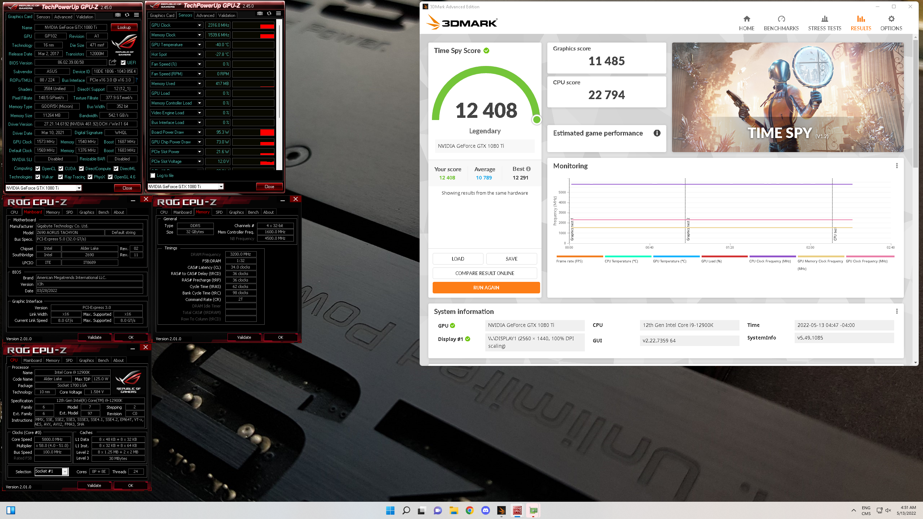The height and width of the screenshot is (519, 923).
Task: Open Google Chrome from the taskbar
Action: (469, 510)
